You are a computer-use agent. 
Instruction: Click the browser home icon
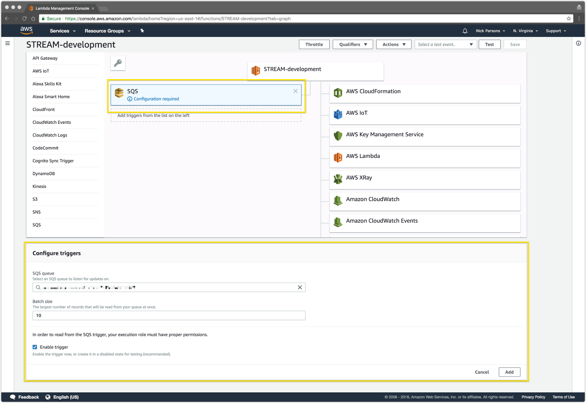pyautogui.click(x=33, y=18)
